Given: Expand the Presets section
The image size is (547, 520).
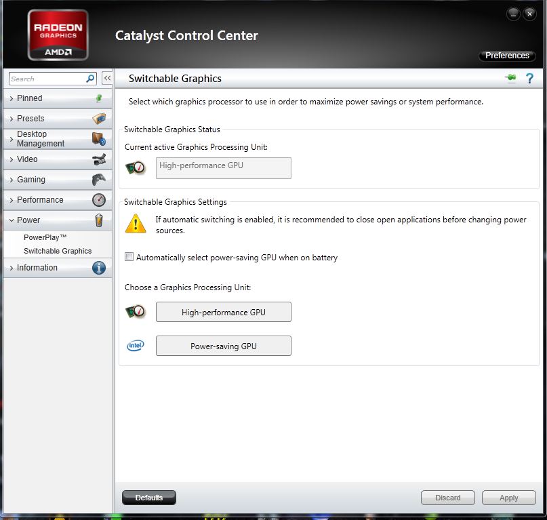Looking at the screenshot, I should click(58, 119).
